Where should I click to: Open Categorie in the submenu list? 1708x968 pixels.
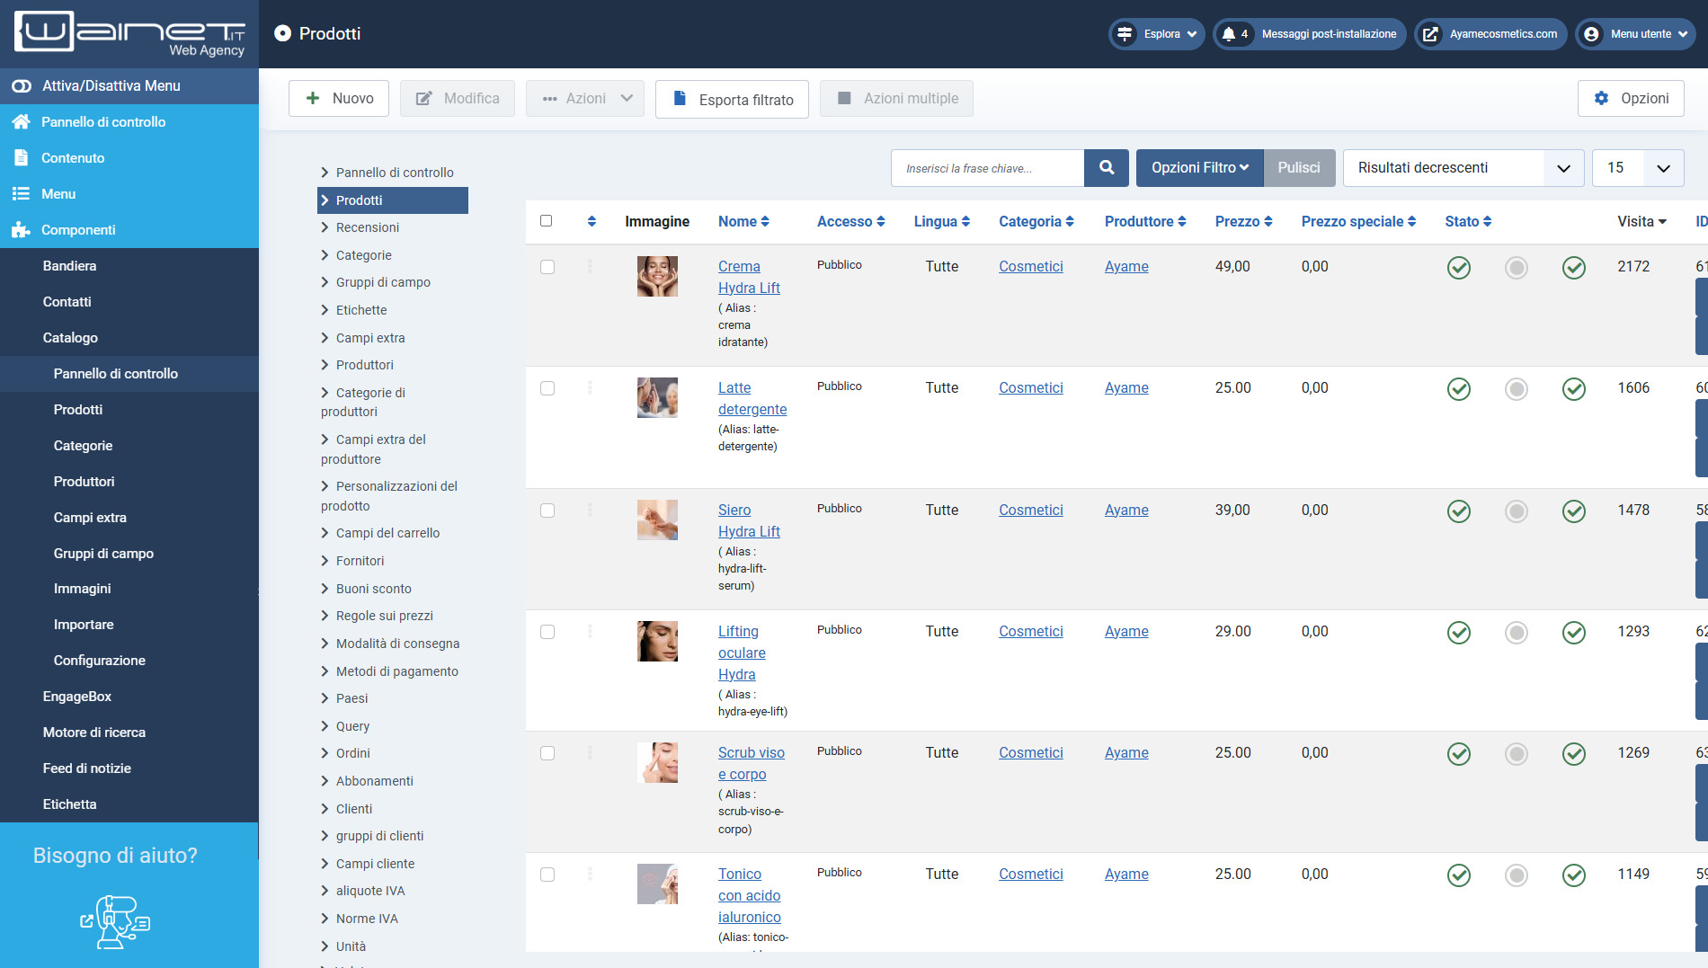click(x=363, y=255)
